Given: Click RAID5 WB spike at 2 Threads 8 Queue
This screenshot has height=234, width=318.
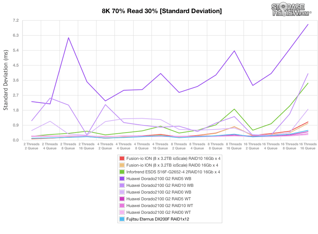Looking at the screenshot, I should 68,38.
